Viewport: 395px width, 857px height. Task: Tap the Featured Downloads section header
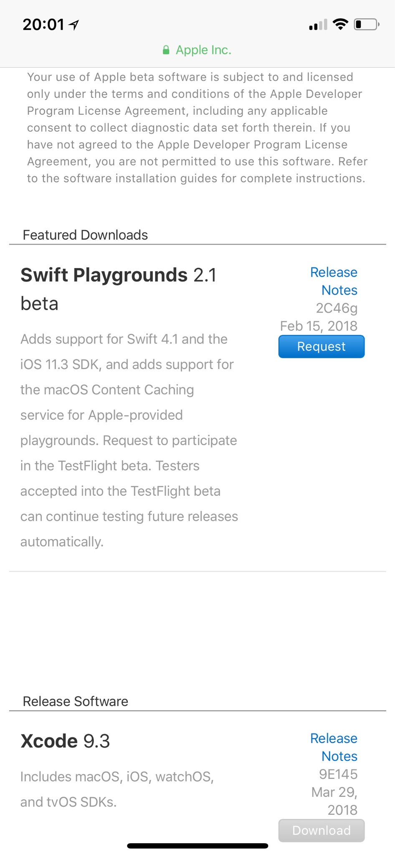(x=85, y=235)
